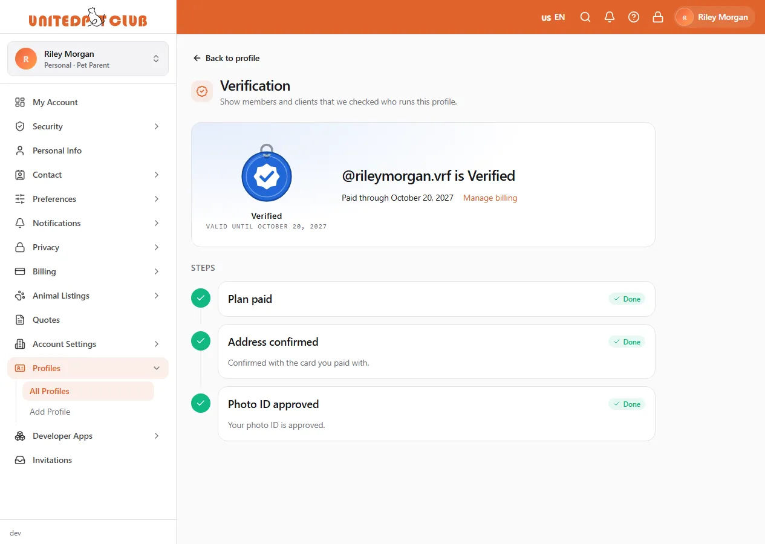Expand the Notifications submenu chevron
Screen dimensions: 765x544
157,223
